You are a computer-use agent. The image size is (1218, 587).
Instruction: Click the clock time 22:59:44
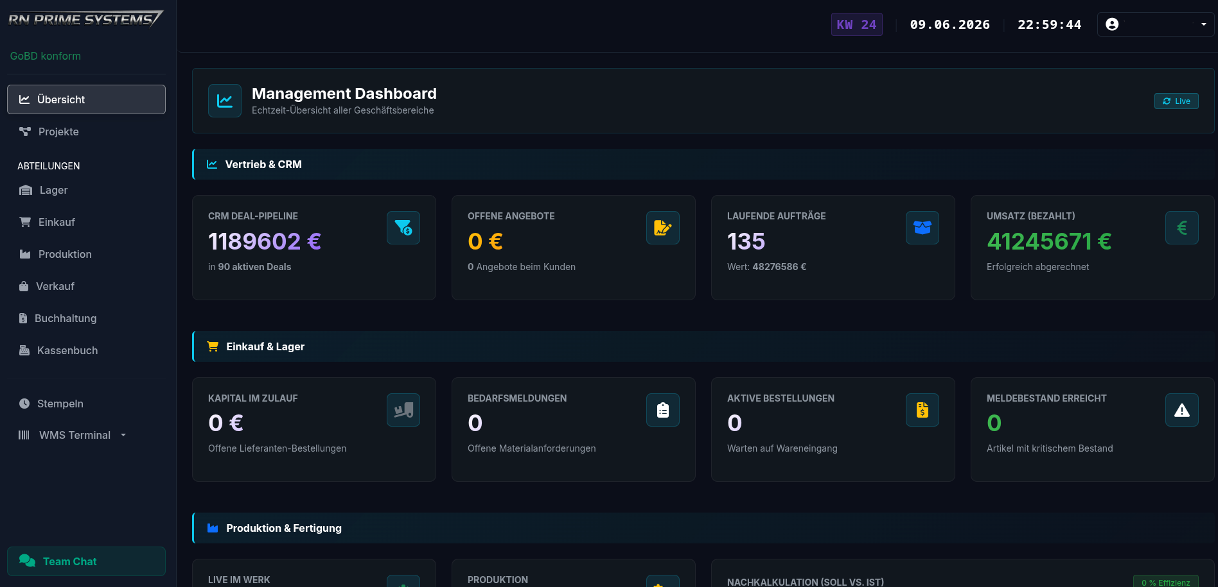tap(1050, 24)
